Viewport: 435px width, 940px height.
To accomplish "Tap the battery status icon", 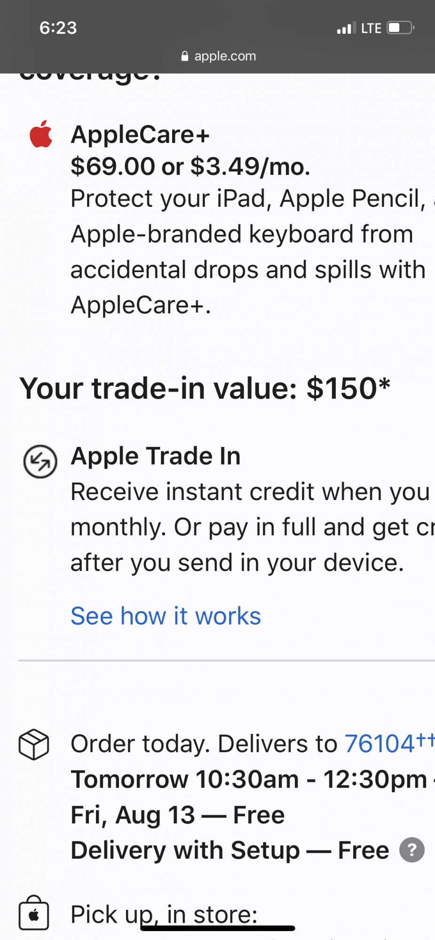I will (x=401, y=28).
